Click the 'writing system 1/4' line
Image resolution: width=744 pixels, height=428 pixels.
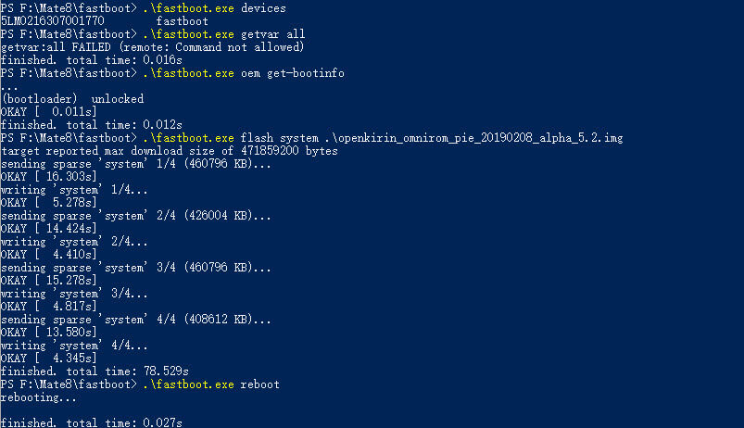click(74, 190)
